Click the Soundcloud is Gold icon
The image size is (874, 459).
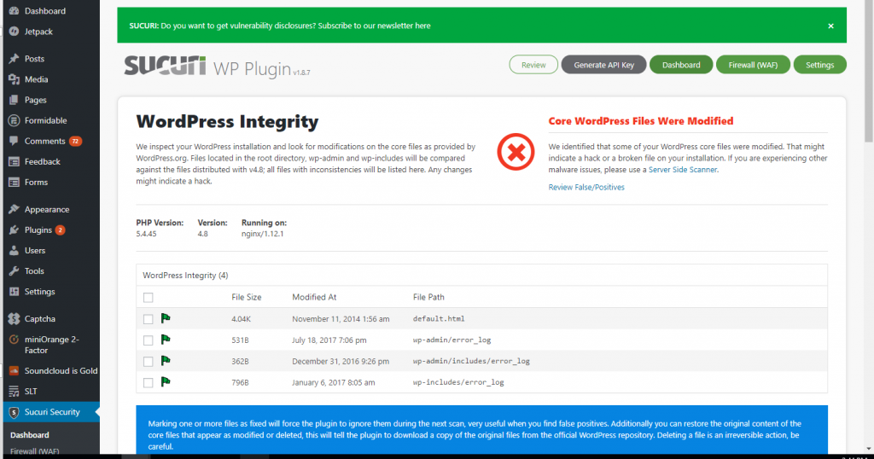click(14, 371)
